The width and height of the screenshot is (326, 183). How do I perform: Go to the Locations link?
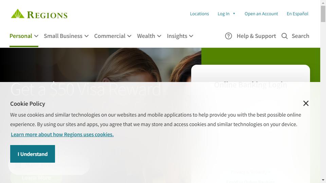coord(199,14)
